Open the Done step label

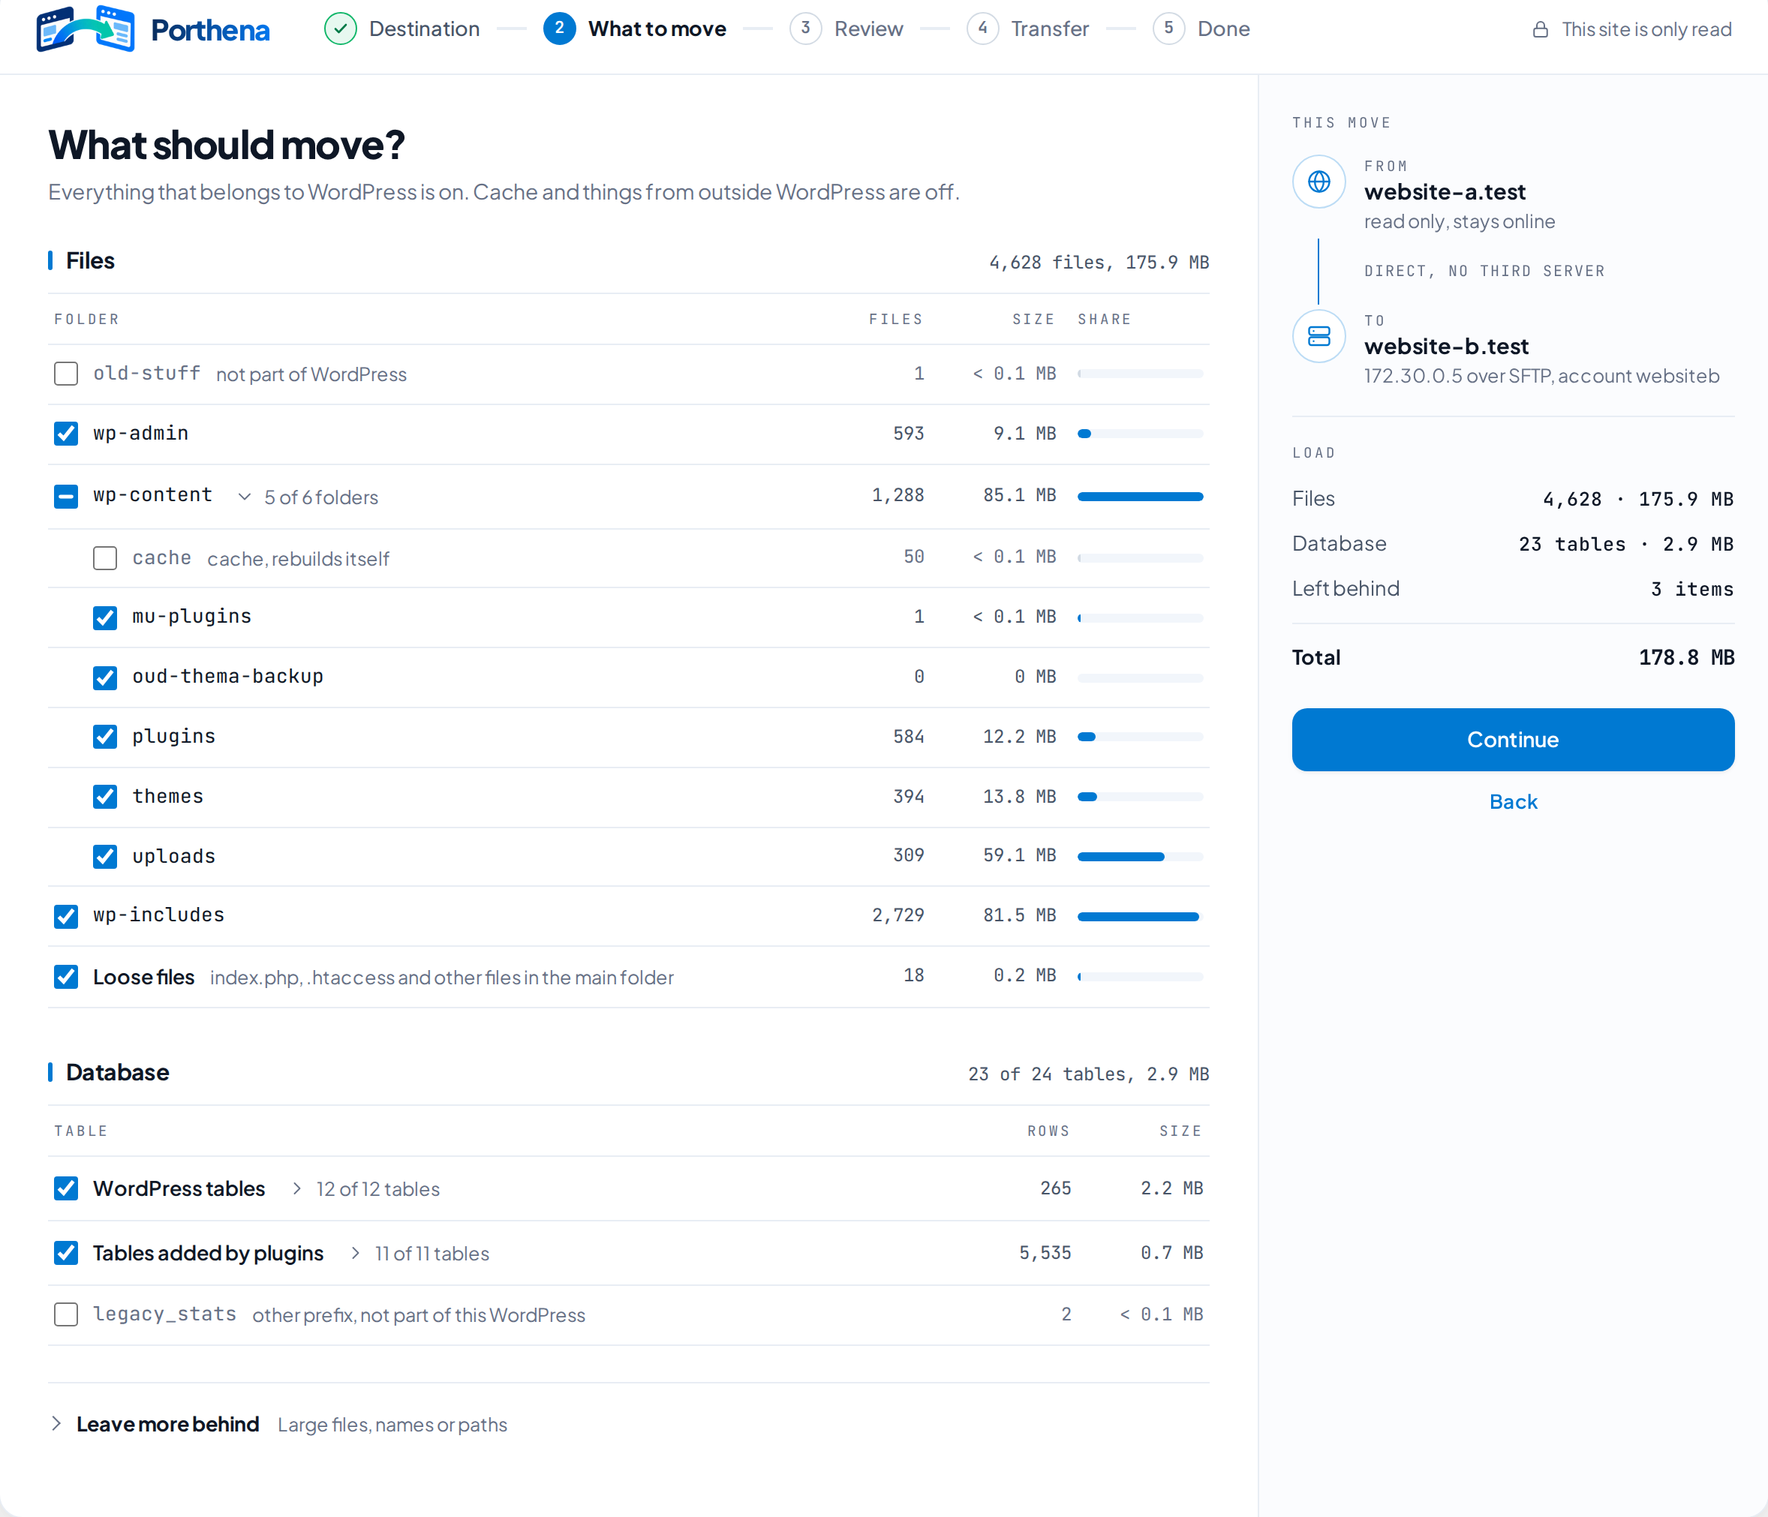click(1224, 29)
